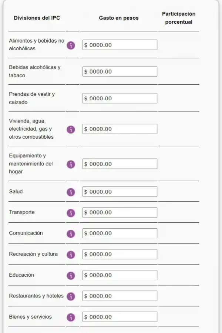This screenshot has height=333, width=222.
Task: Select the Bebidas alcohólicas y tabaco amount field
Action: 119,71
